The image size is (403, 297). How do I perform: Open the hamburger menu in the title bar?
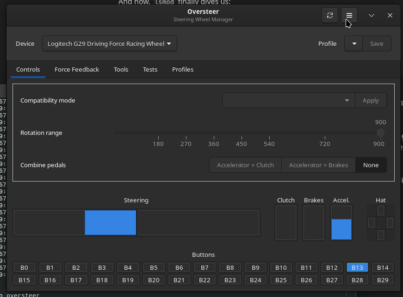point(349,15)
